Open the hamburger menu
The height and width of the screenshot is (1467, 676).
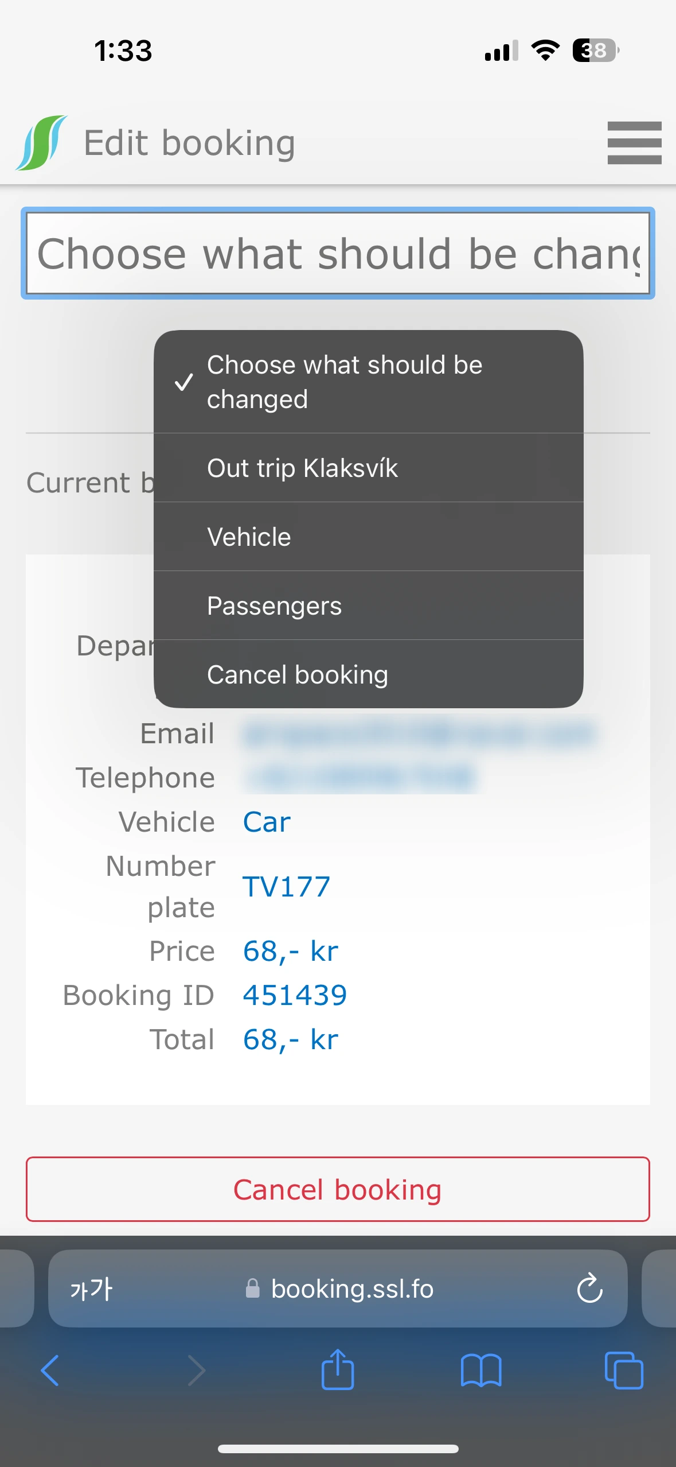click(x=634, y=142)
